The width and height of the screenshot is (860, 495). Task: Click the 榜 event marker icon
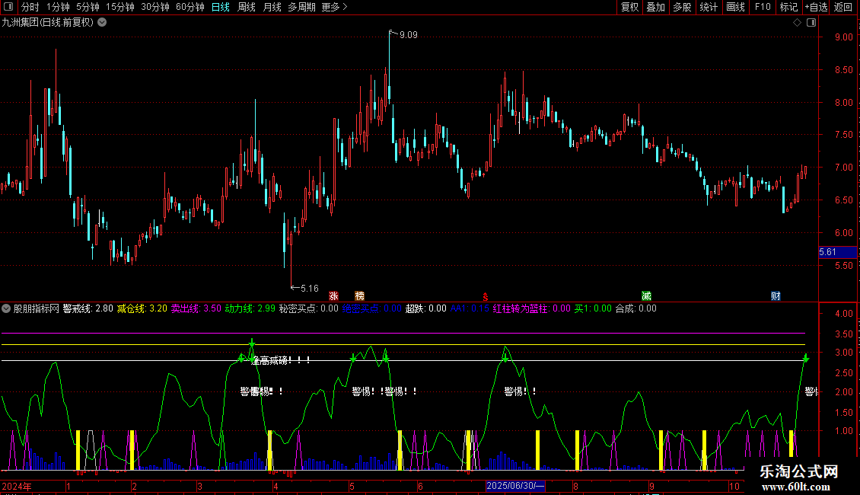359,295
